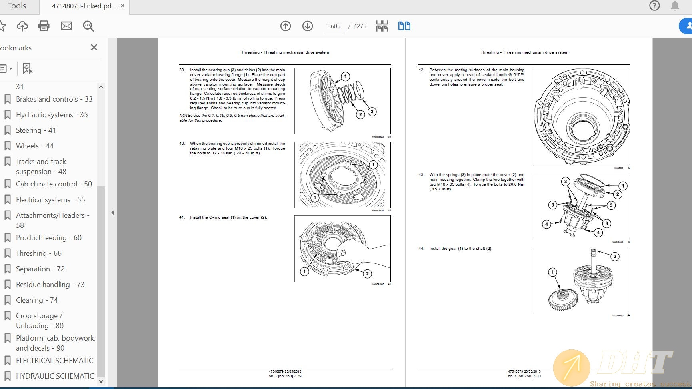Open the Product feeding - 60 bookmark
The height and width of the screenshot is (389, 692).
click(x=49, y=238)
